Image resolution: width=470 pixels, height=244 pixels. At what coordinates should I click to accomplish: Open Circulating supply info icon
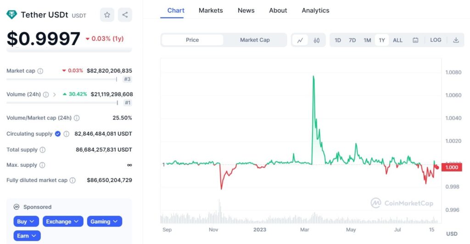tap(67, 134)
